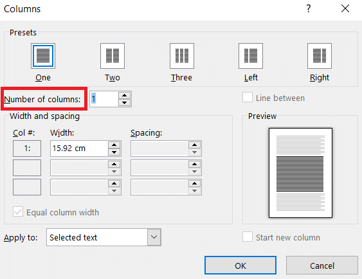Click the column 1 Width field 15.92 cm
The width and height of the screenshot is (362, 279).
point(79,148)
